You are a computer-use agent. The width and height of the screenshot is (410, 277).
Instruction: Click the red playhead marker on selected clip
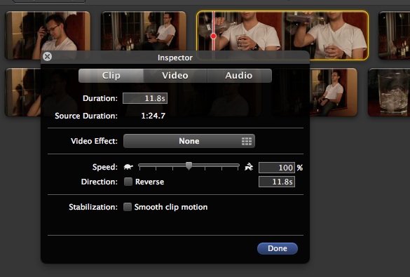click(213, 36)
